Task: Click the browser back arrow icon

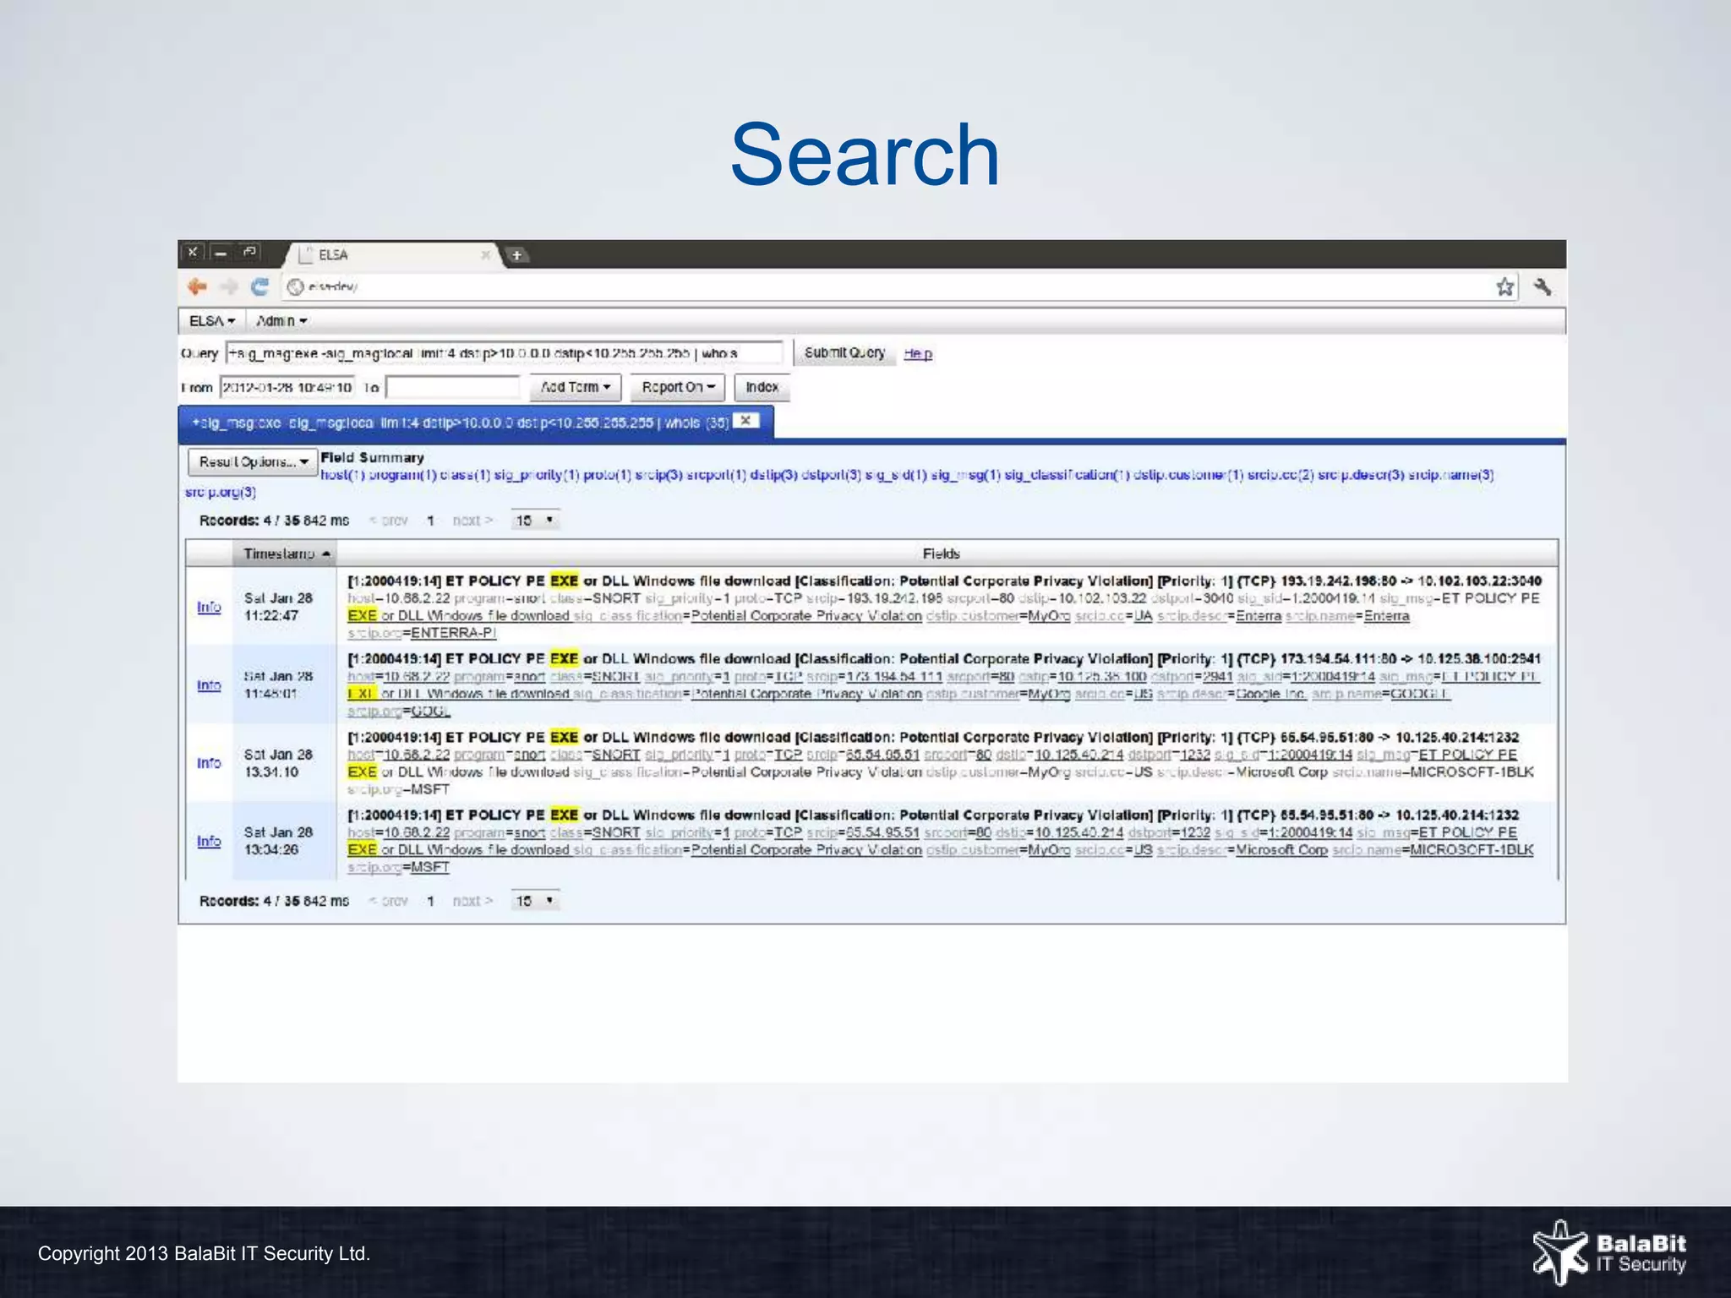Action: pyautogui.click(x=197, y=287)
